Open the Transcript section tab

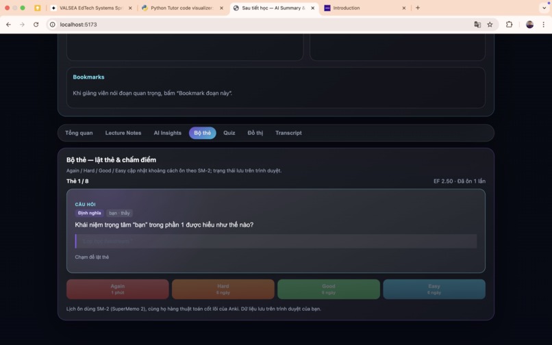pyautogui.click(x=288, y=133)
